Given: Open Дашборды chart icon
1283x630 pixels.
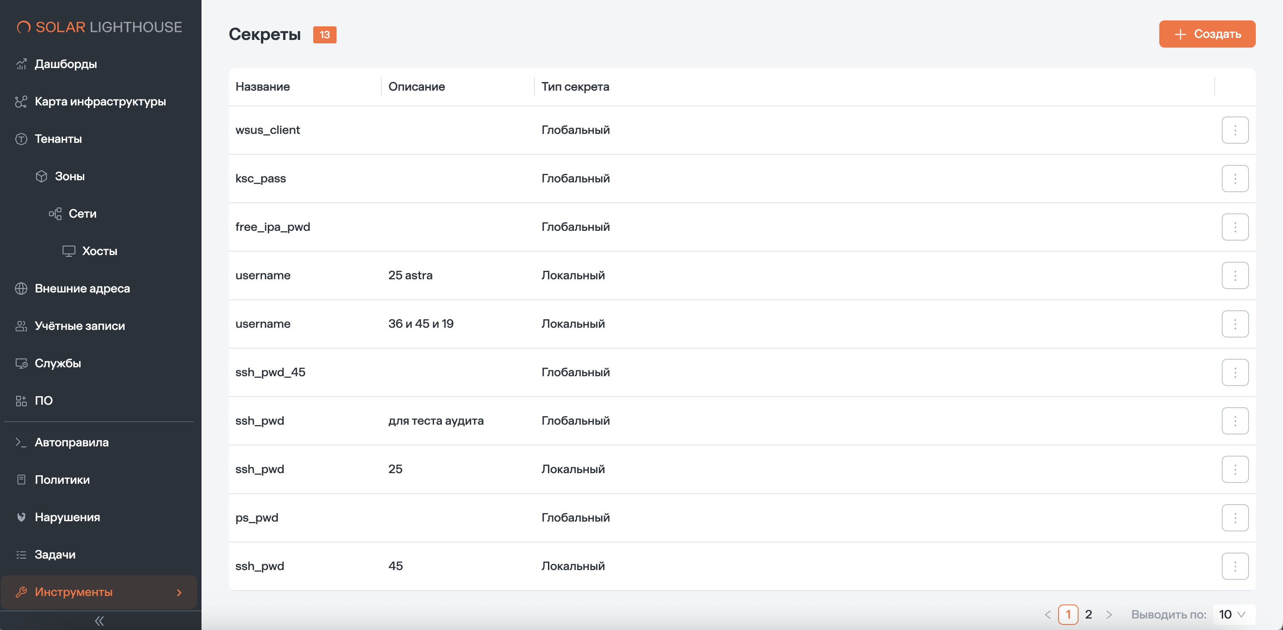Looking at the screenshot, I should pyautogui.click(x=21, y=64).
